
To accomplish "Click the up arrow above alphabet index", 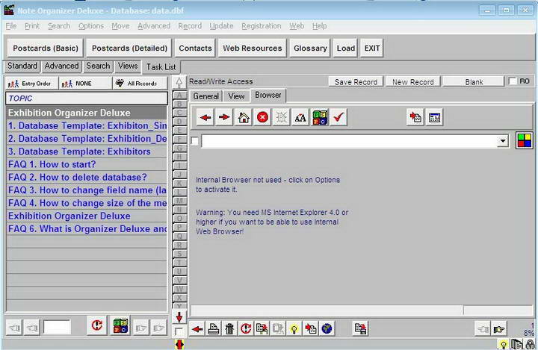I will (179, 82).
